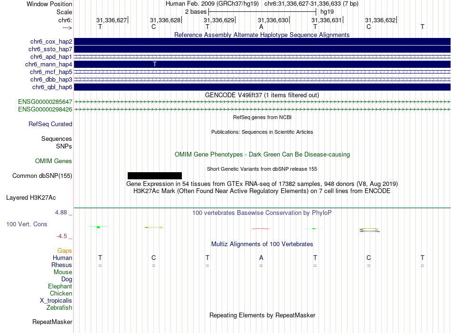Open Publications: Sequences in Scientific Articles title
Image resolution: width=451 pixels, height=333 pixels.
pyautogui.click(x=262, y=132)
